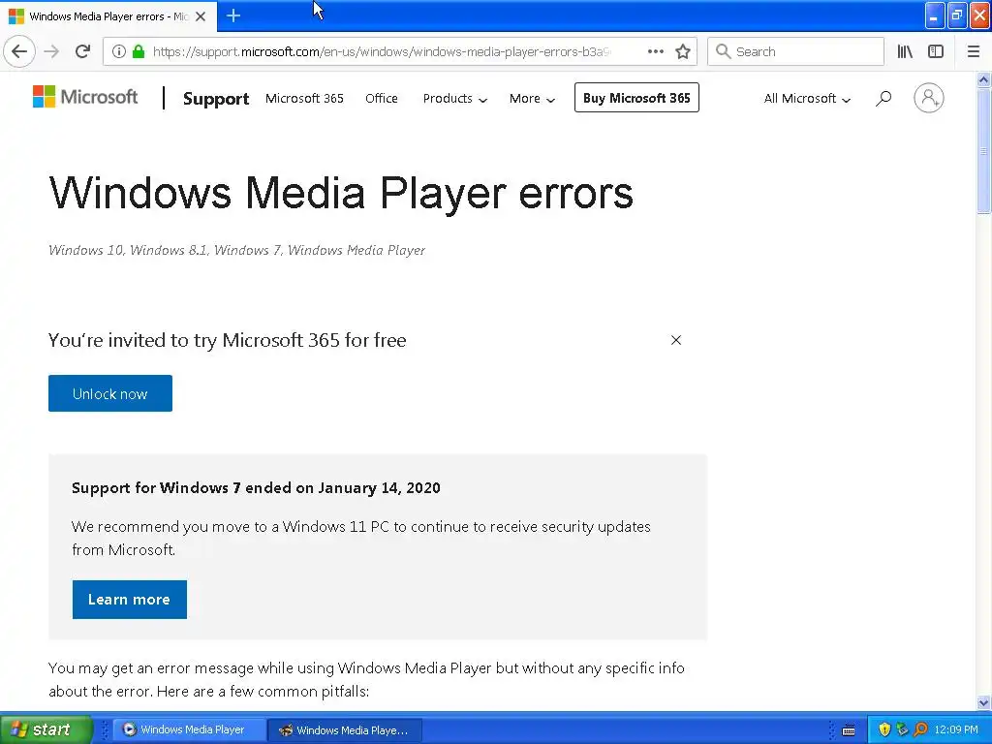
Task: Click the Unlock now button
Action: click(x=110, y=393)
